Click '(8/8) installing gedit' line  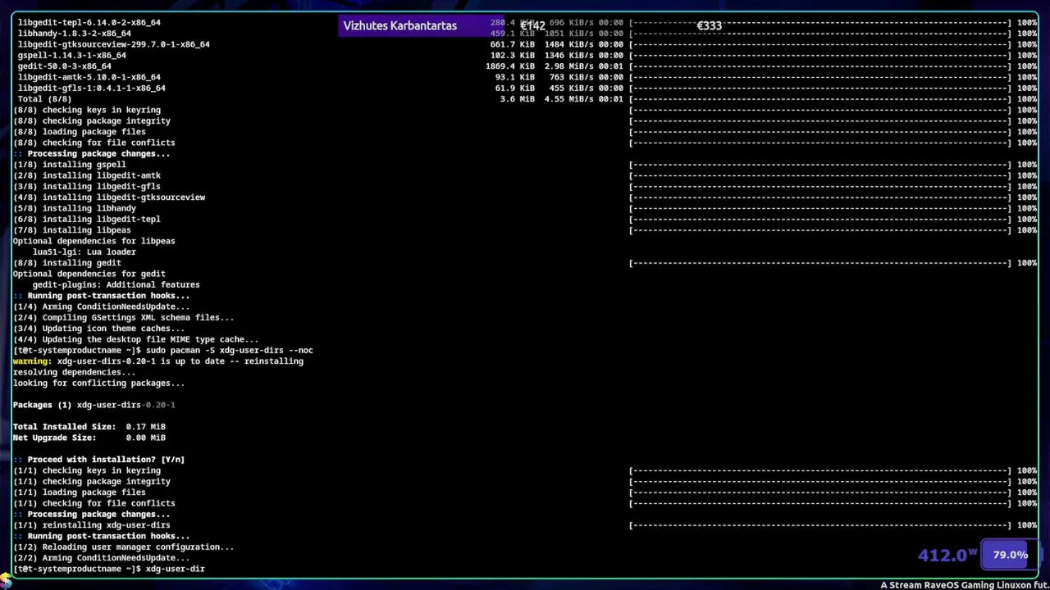tap(67, 263)
